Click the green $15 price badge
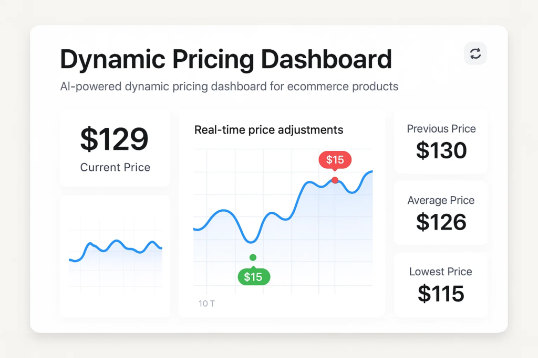The height and width of the screenshot is (358, 538). (x=253, y=277)
